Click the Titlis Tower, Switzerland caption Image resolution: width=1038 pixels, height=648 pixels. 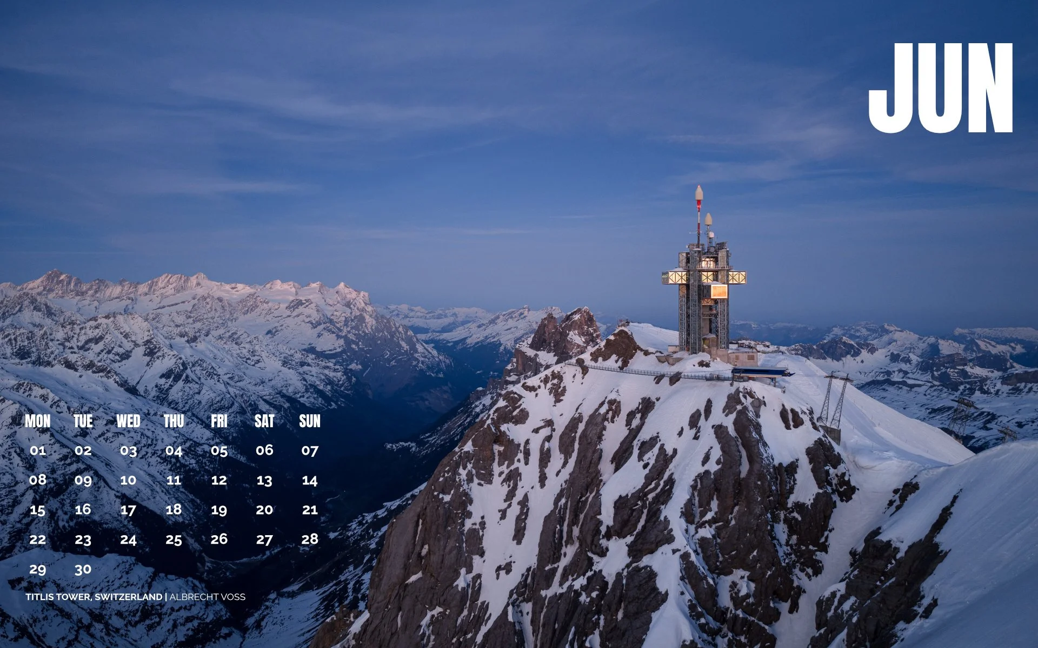coord(94,597)
